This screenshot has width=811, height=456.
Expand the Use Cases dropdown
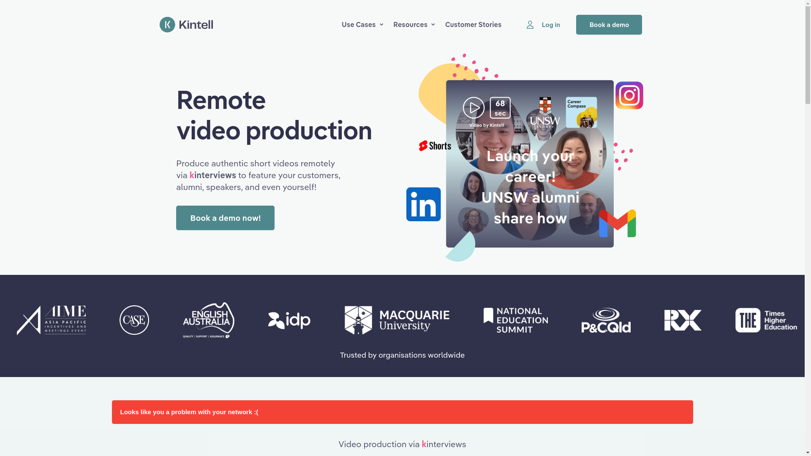pos(362,24)
